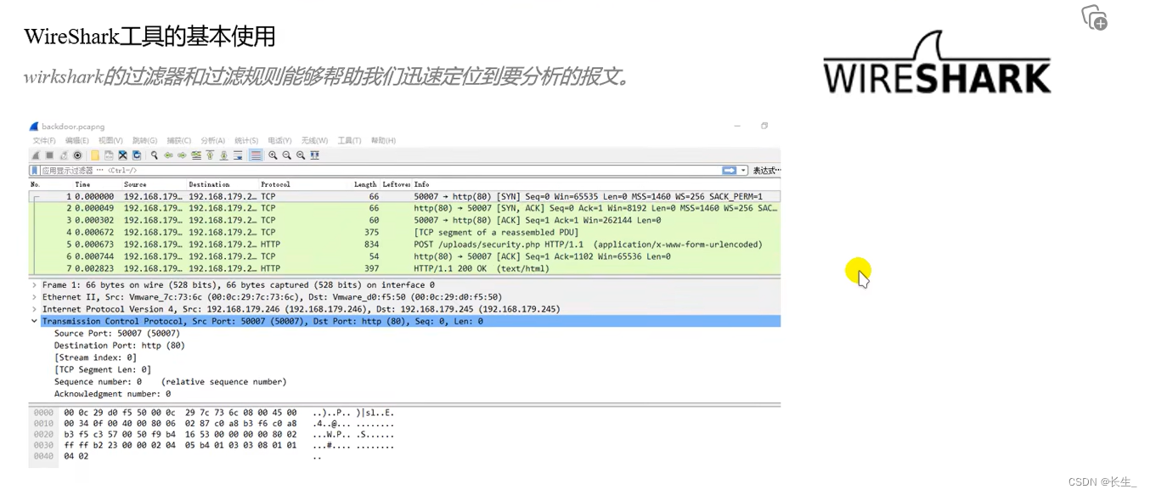Screen dimensions: 1150x495
Task: Click the Restart capture toolbar icon
Action: [x=64, y=155]
